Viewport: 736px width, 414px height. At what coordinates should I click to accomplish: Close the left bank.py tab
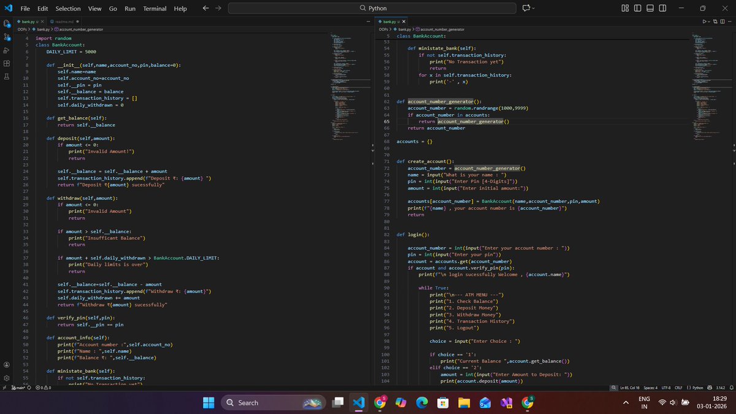(43, 21)
